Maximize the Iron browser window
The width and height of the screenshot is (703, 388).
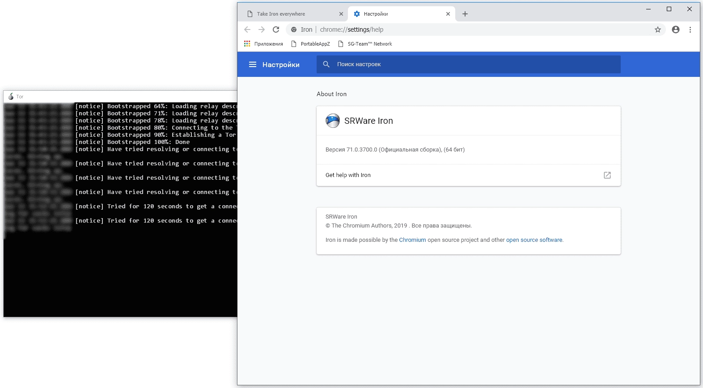tap(669, 9)
